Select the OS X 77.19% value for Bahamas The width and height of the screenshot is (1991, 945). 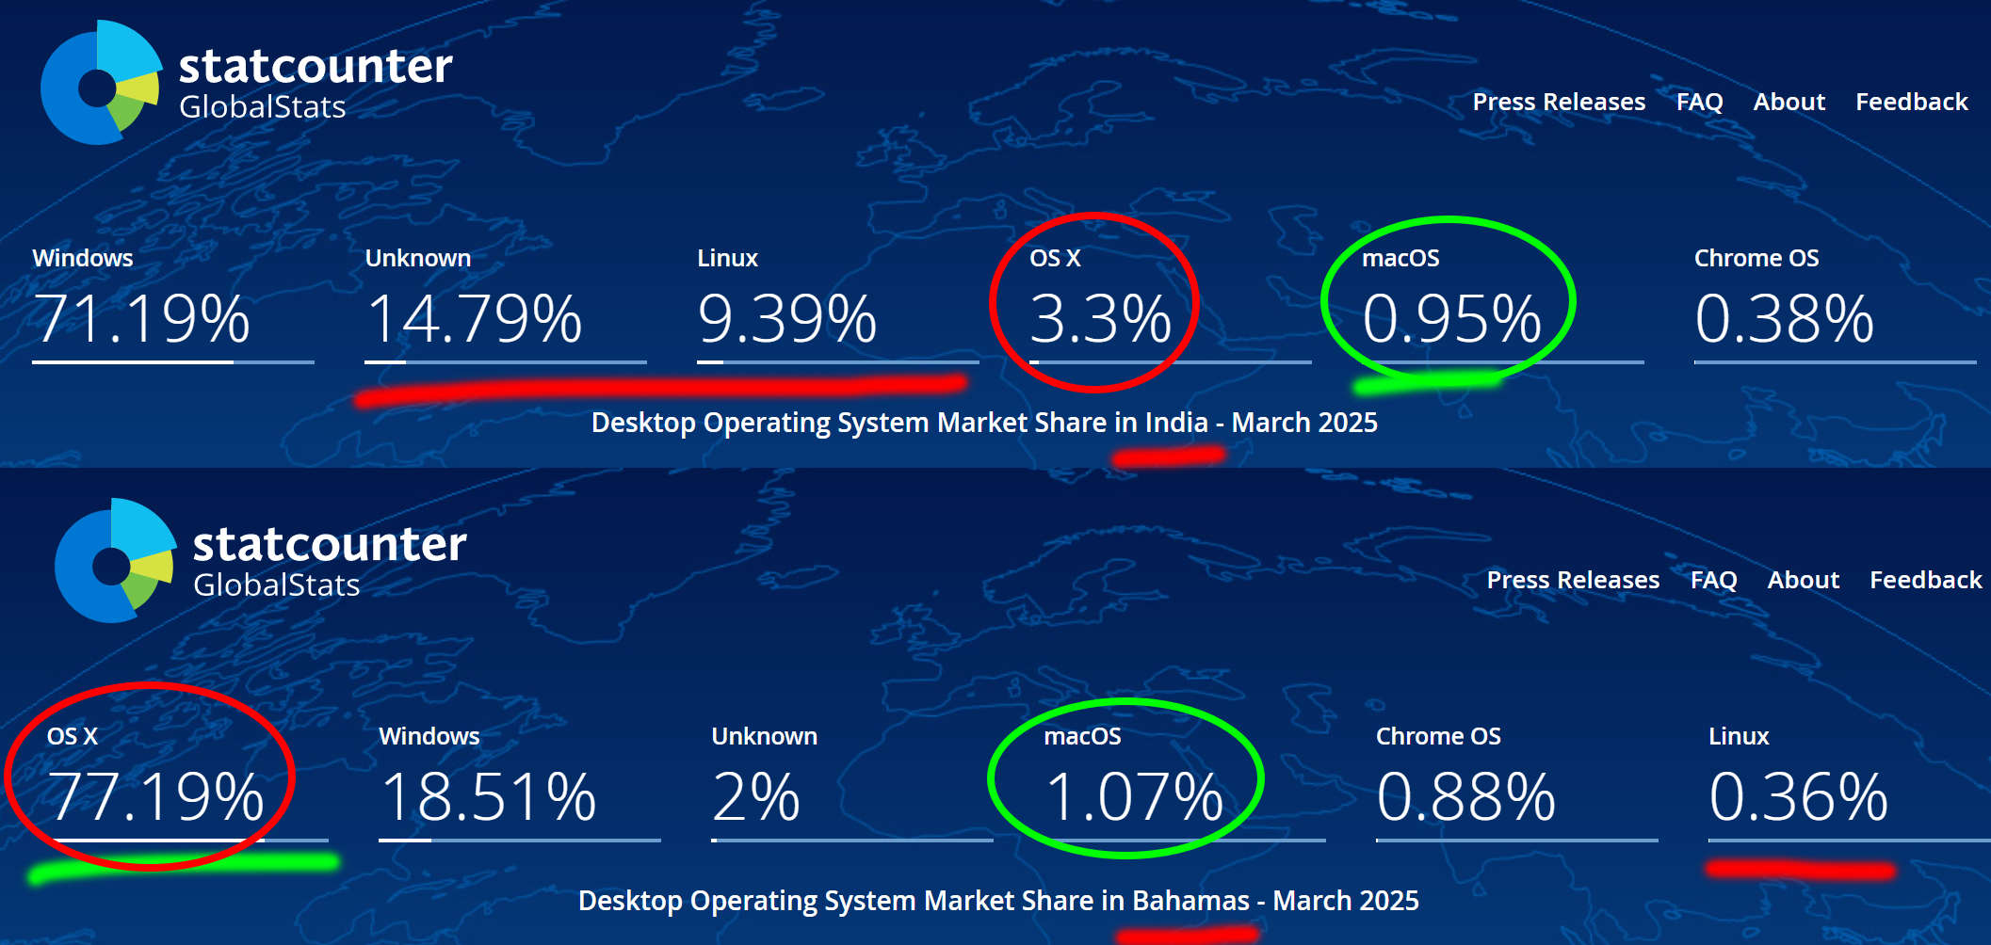coord(155,796)
